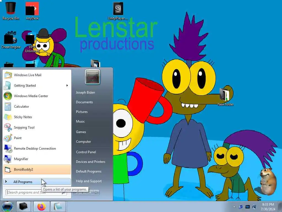This screenshot has height=212, width=282.
Task: Start Remote Desktop Connection
Action: (x=37, y=148)
